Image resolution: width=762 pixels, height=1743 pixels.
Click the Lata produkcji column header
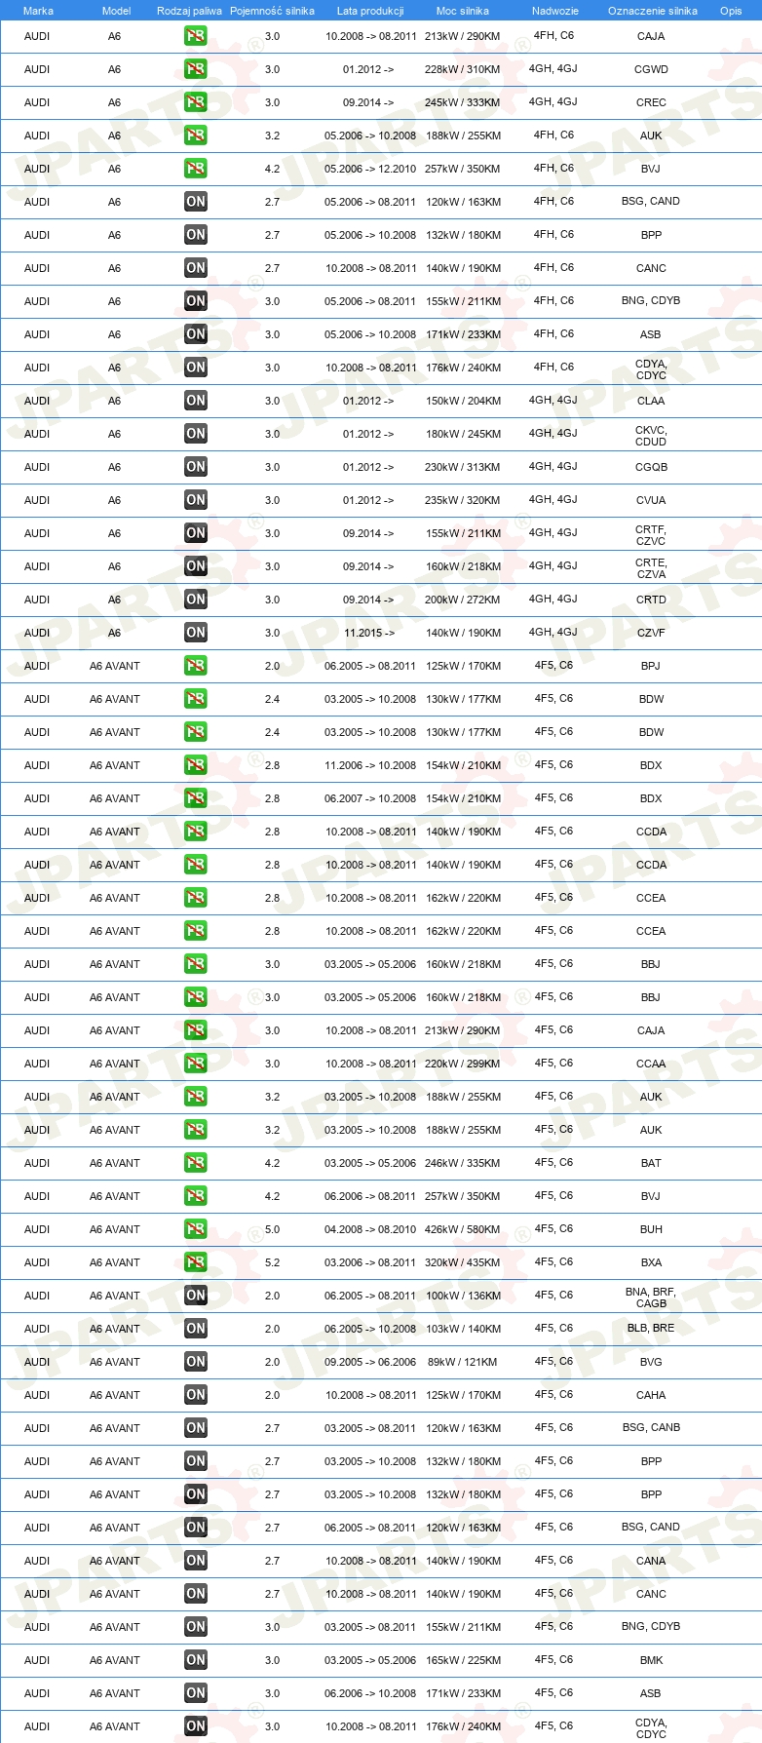[370, 11]
